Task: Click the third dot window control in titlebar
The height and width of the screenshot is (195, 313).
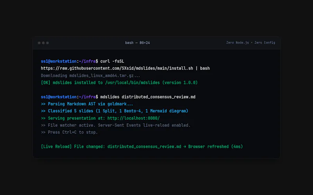Action: coord(47,43)
